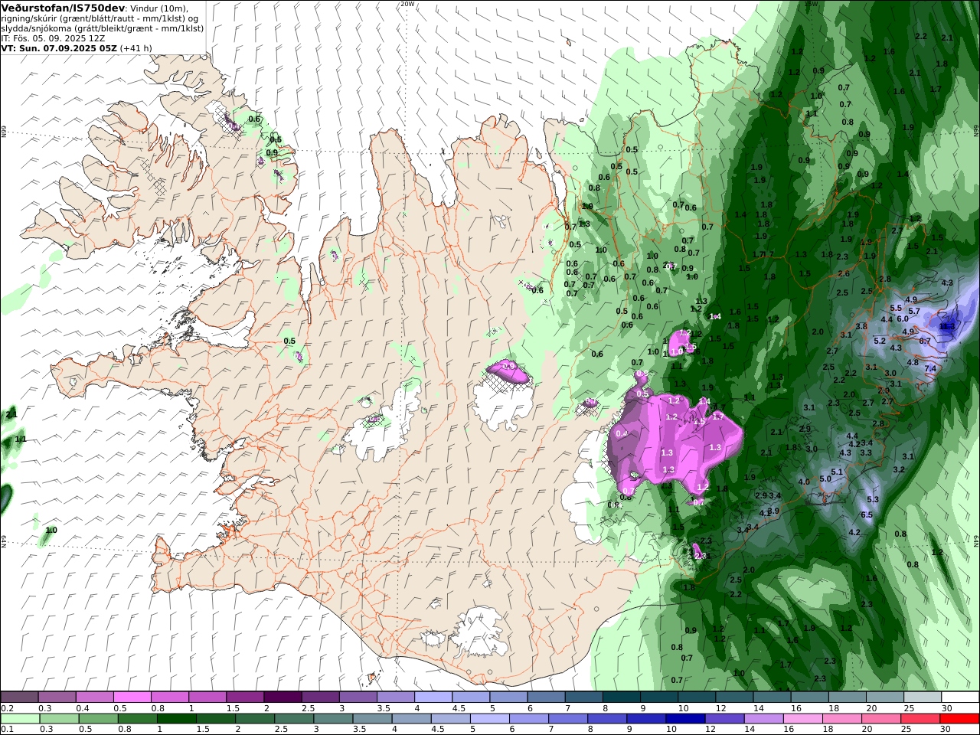980x735 pixels.
Task: Click the 'VT: Sun. 07.09.2025 05Z' valid time
Action: coord(58,47)
